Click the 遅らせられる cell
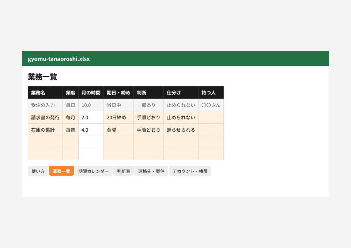This screenshot has width=351, height=248. click(x=181, y=130)
